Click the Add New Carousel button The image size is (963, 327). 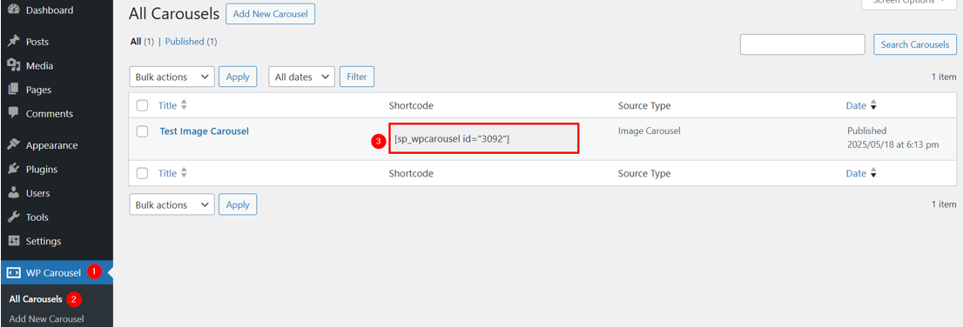(270, 14)
